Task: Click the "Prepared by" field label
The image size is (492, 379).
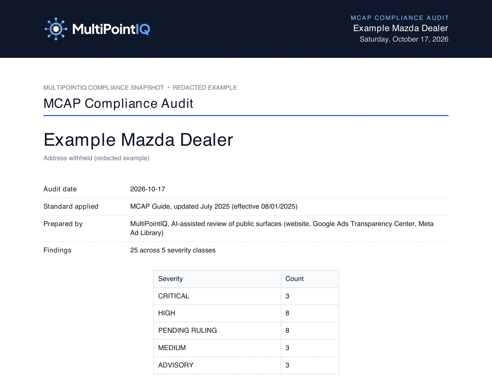Action: [63, 224]
